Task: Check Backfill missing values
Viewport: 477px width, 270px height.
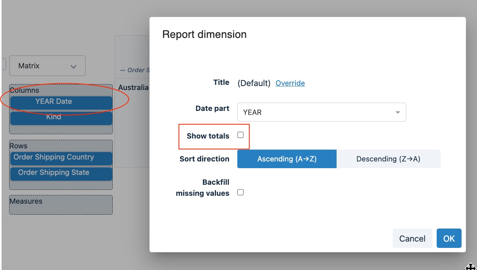Action: pos(240,192)
